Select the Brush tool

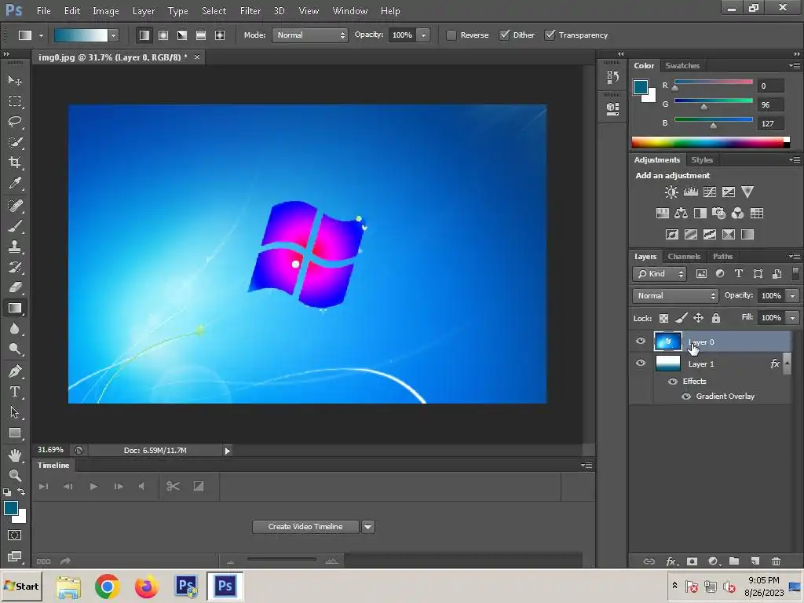click(x=15, y=226)
